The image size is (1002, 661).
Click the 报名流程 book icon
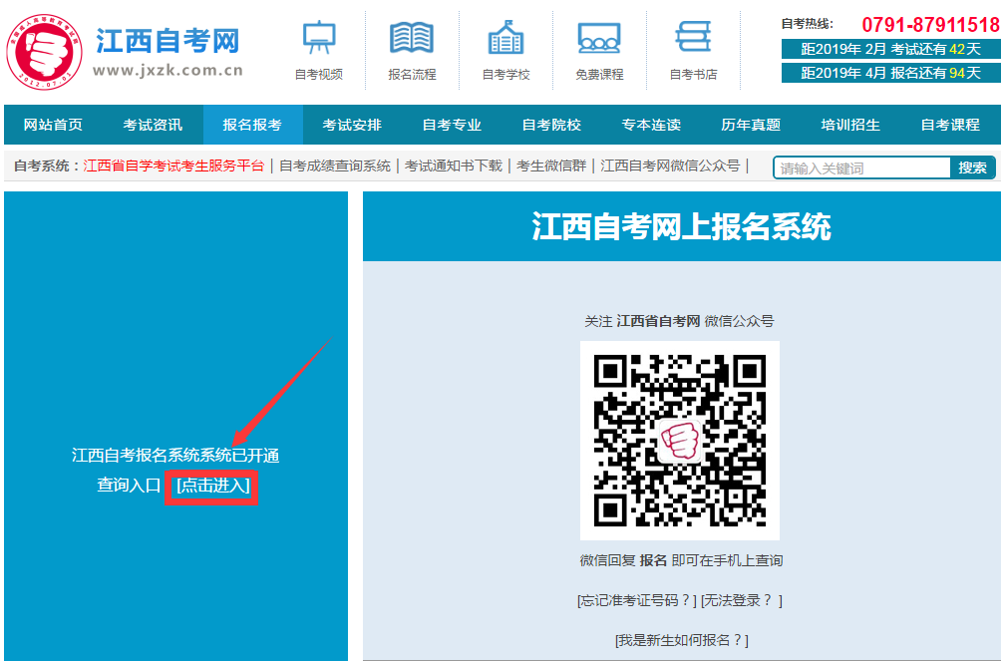click(412, 39)
